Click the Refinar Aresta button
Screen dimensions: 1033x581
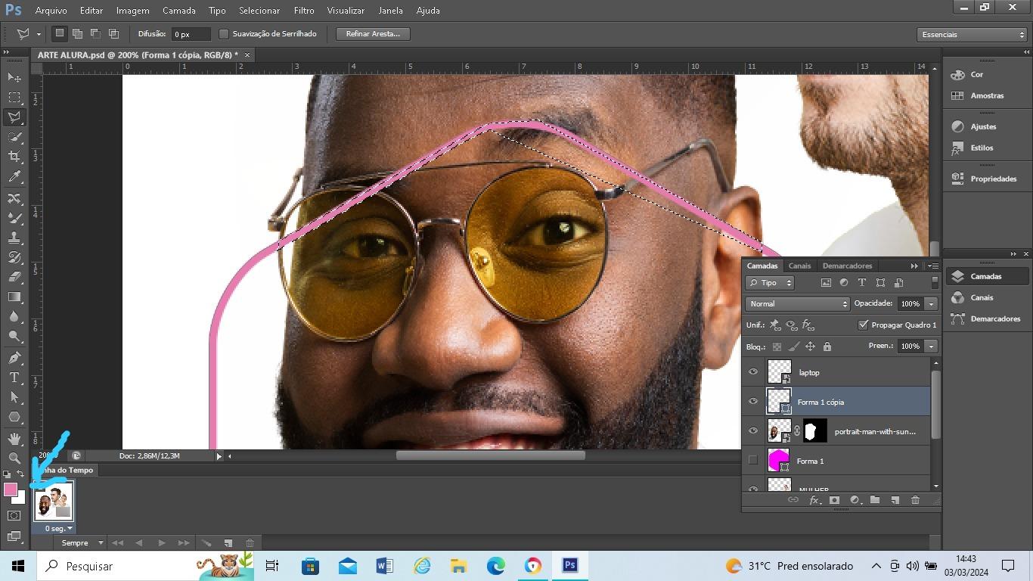pos(373,34)
